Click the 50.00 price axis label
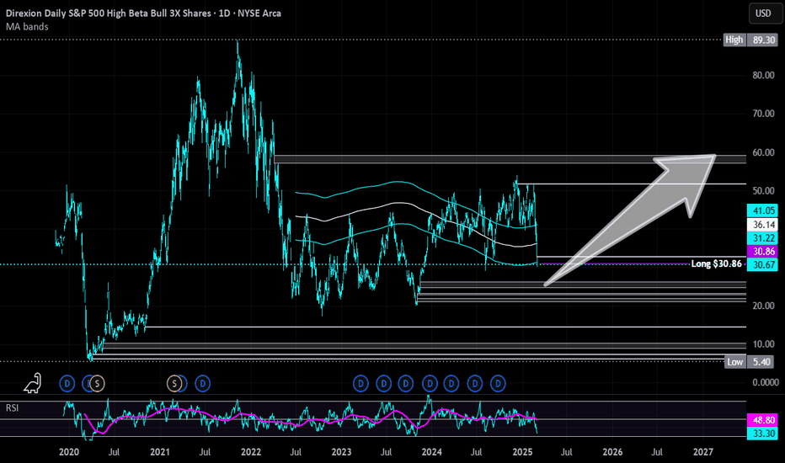Screen dimensions: 785x463 click(763, 191)
